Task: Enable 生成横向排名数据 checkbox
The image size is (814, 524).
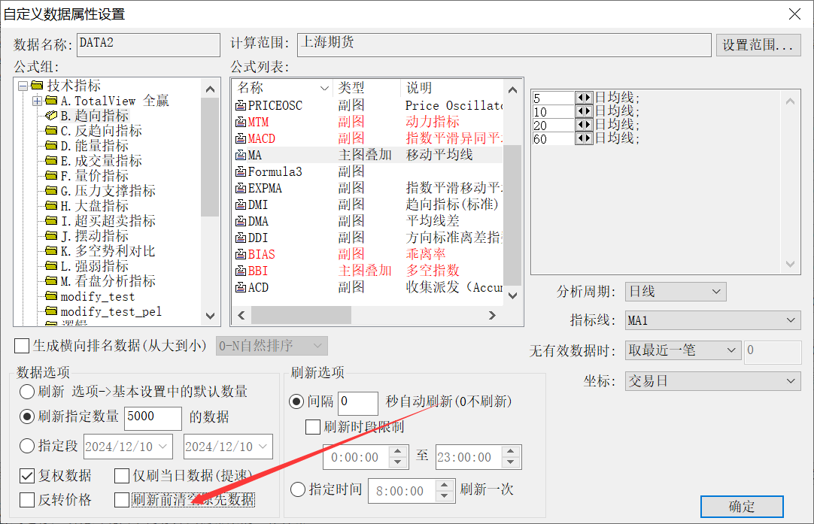Action: (23, 346)
